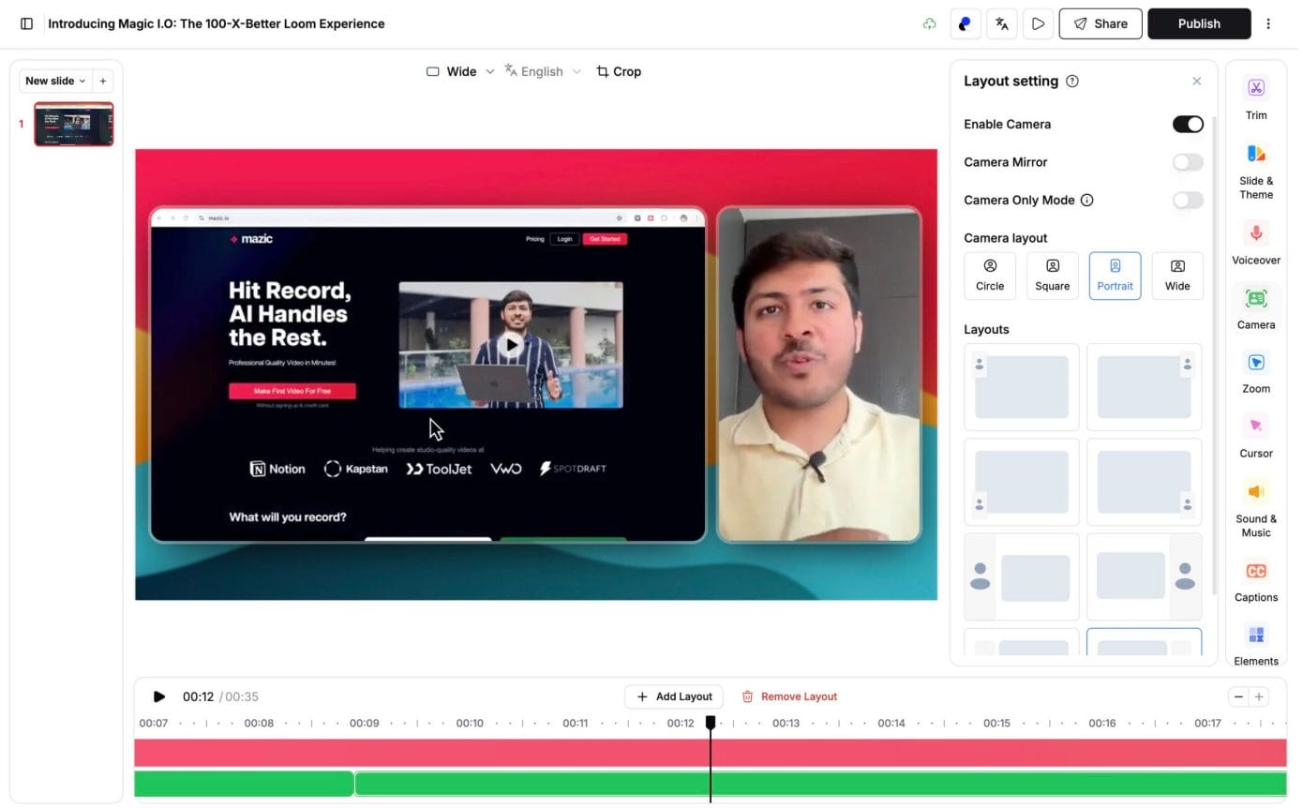Disable the Enable Camera switch
The image size is (1303, 808).
1187,125
